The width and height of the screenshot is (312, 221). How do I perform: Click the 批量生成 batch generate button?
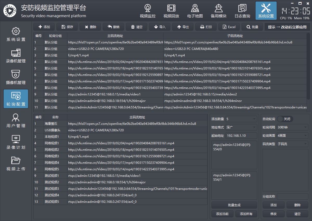[234, 205]
